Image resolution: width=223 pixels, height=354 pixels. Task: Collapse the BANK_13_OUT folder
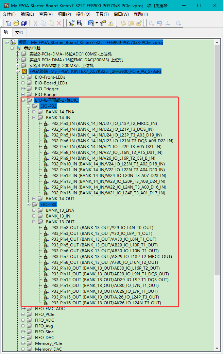pyautogui.click(x=34, y=222)
